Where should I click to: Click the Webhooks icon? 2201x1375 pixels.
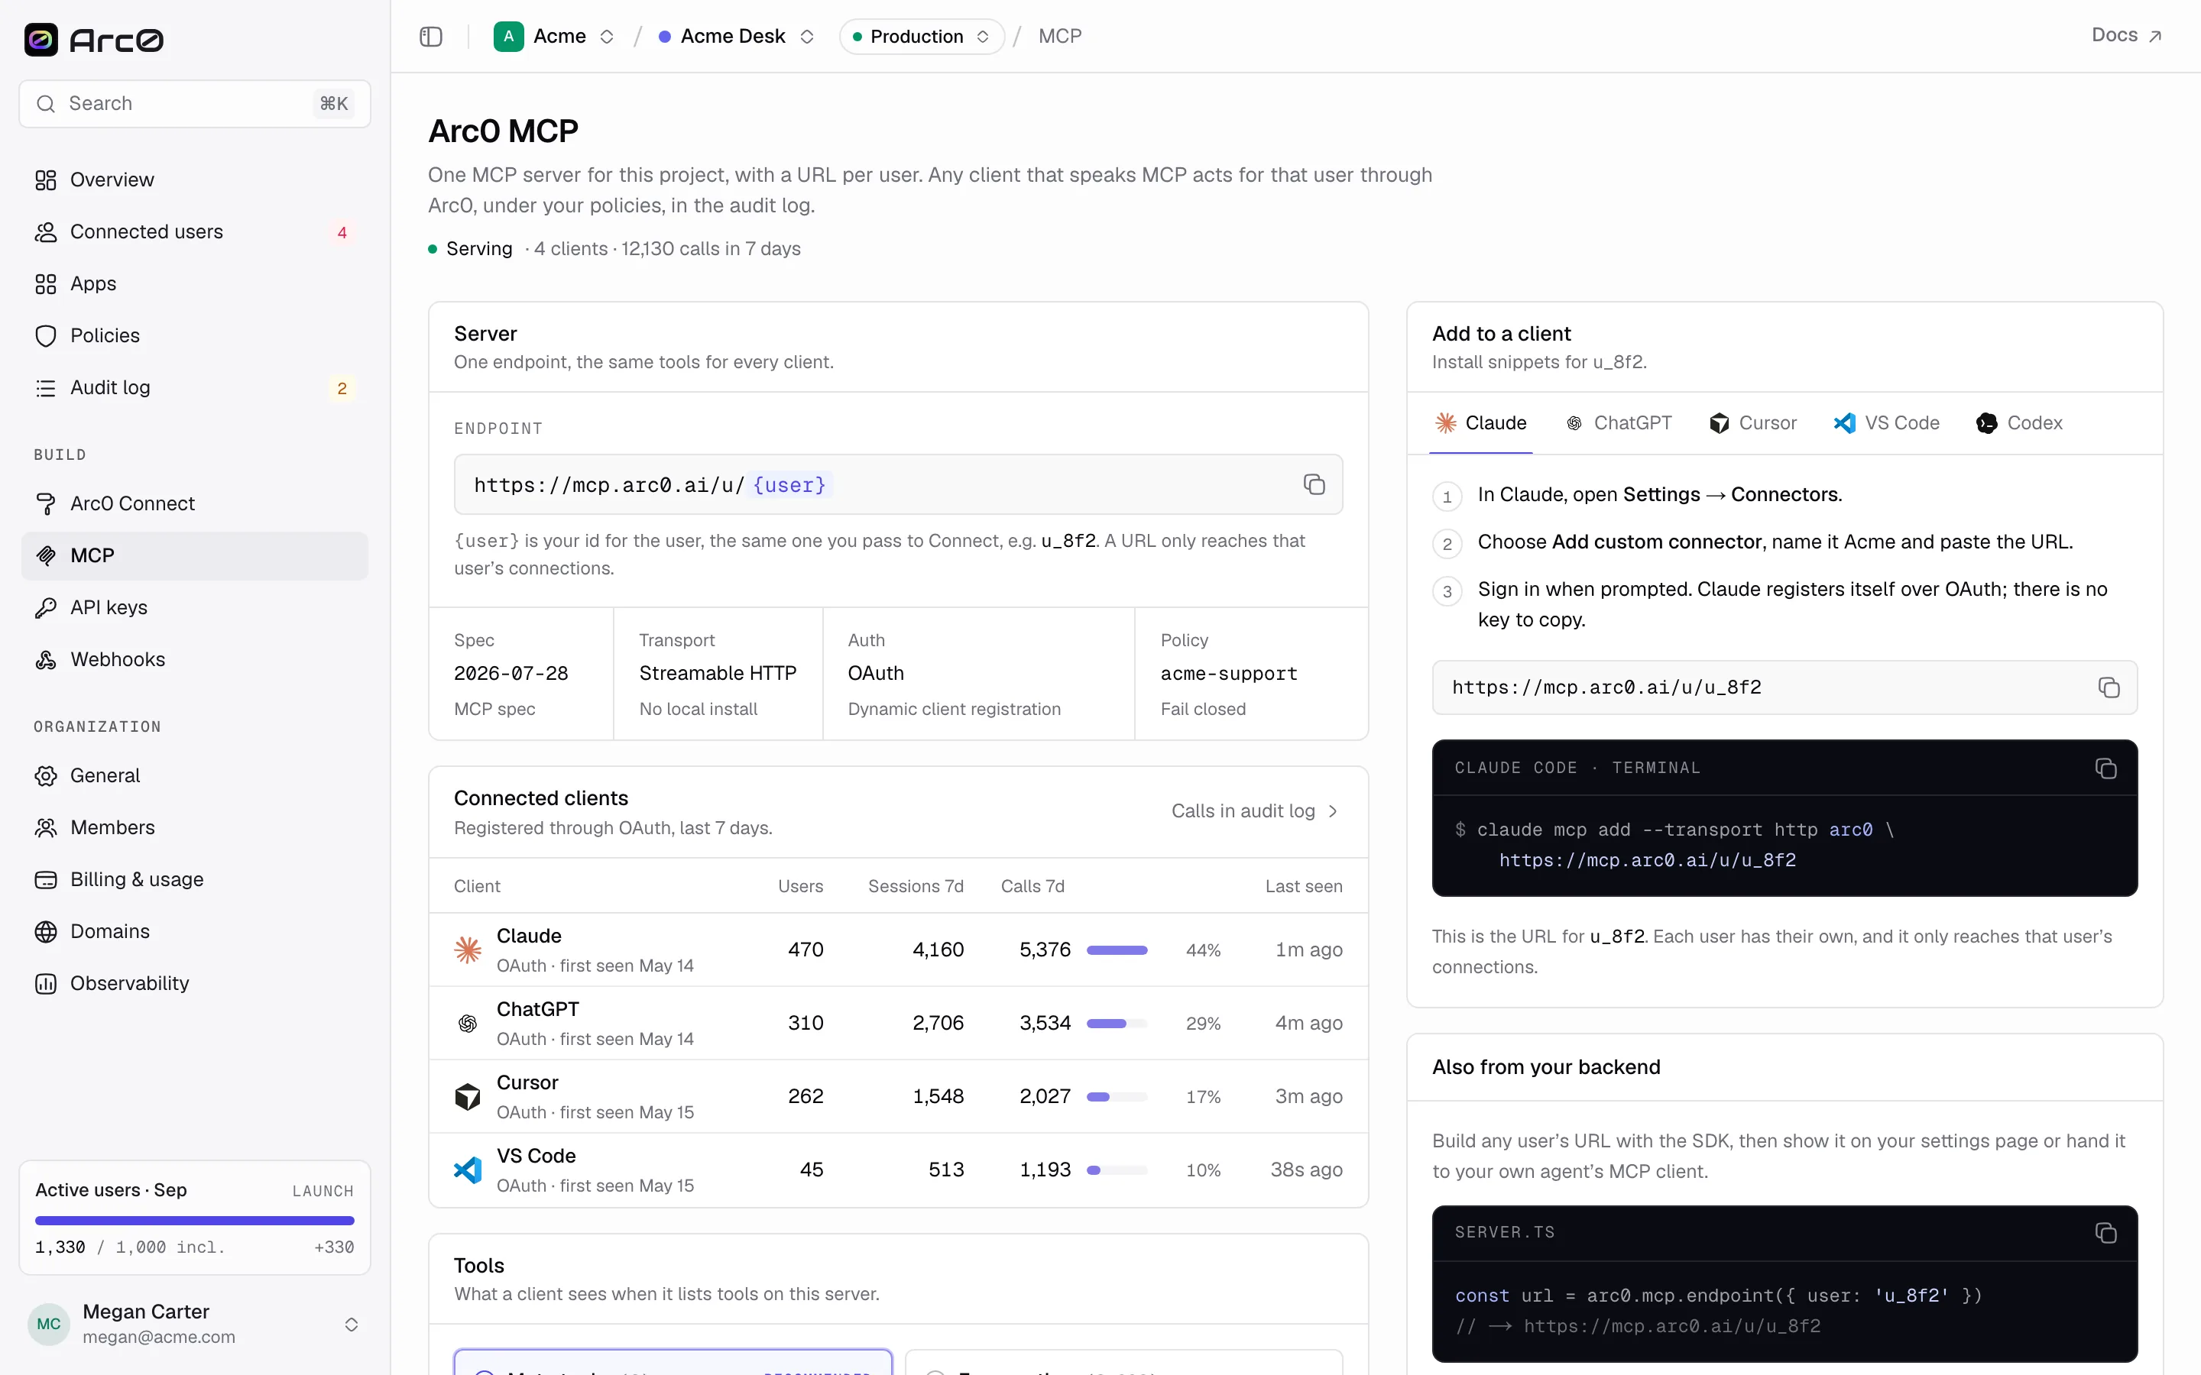click(x=46, y=659)
